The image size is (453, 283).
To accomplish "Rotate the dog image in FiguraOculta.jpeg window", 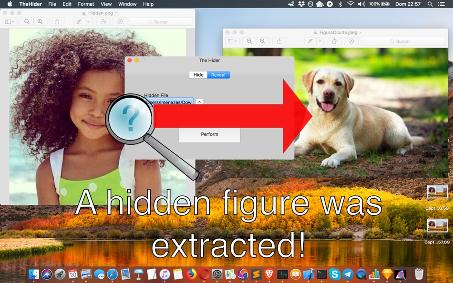I will point(334,41).
